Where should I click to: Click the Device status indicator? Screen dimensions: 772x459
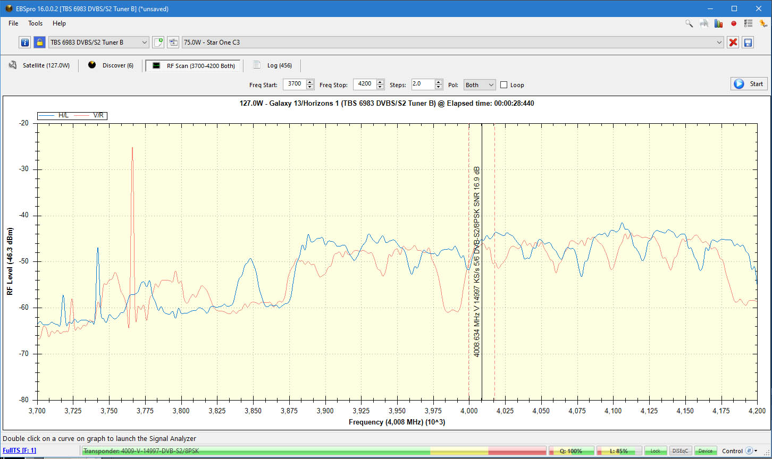coord(706,450)
